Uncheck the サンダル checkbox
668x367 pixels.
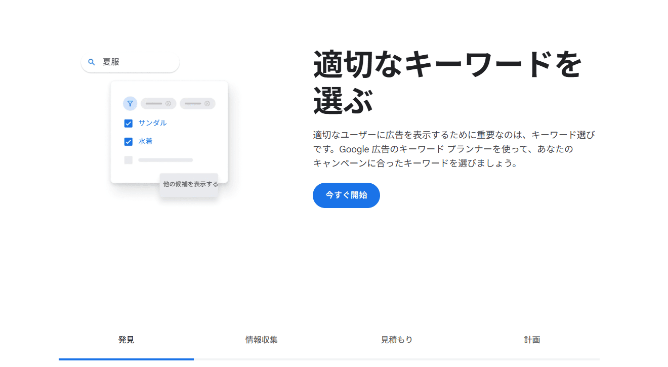pyautogui.click(x=129, y=123)
